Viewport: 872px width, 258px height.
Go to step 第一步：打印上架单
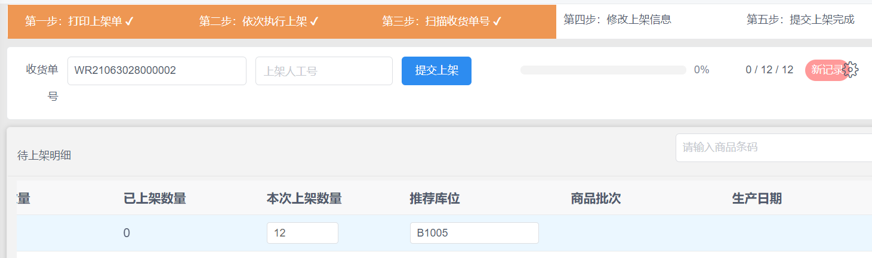click(79, 22)
